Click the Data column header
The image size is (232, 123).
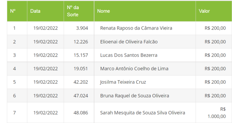tap(35, 11)
